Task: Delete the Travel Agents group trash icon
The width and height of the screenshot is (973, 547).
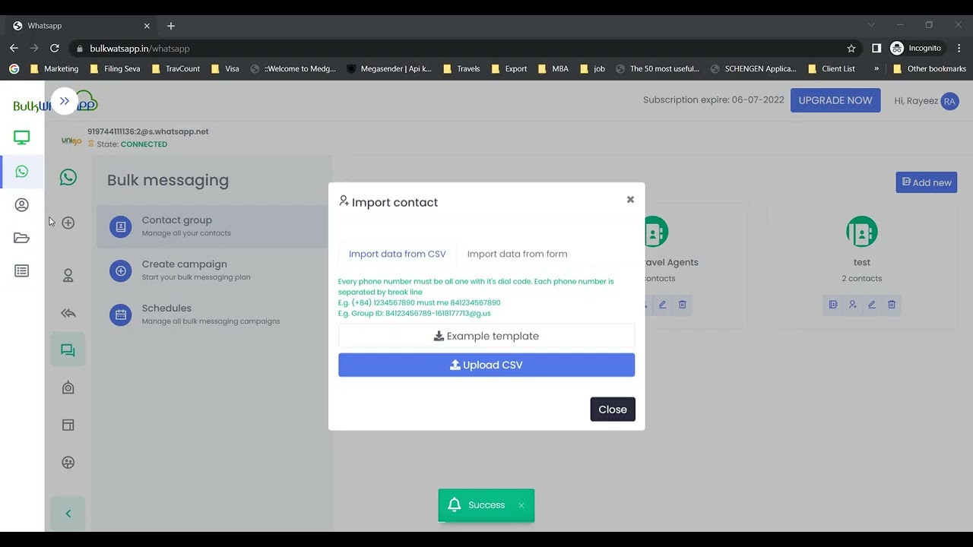Action: tap(683, 305)
